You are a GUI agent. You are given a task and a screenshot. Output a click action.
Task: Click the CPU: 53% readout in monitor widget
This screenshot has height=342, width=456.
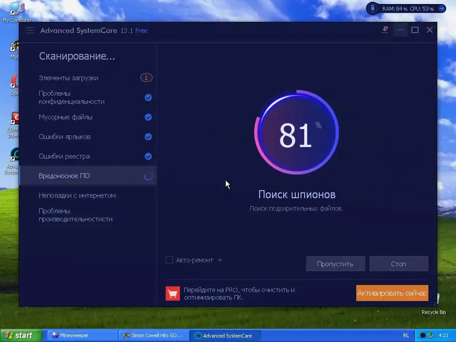pos(422,9)
